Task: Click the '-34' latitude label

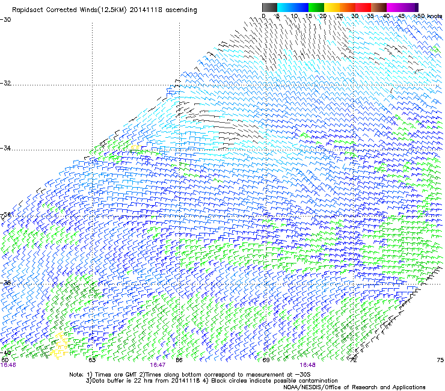Action: [5, 148]
